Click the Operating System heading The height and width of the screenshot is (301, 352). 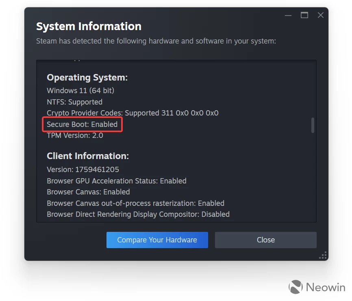[87, 77]
